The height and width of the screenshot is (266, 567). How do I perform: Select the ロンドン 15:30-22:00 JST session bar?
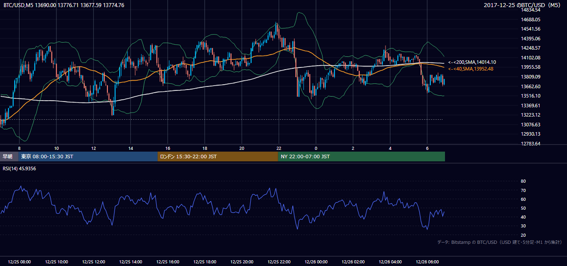[218, 156]
